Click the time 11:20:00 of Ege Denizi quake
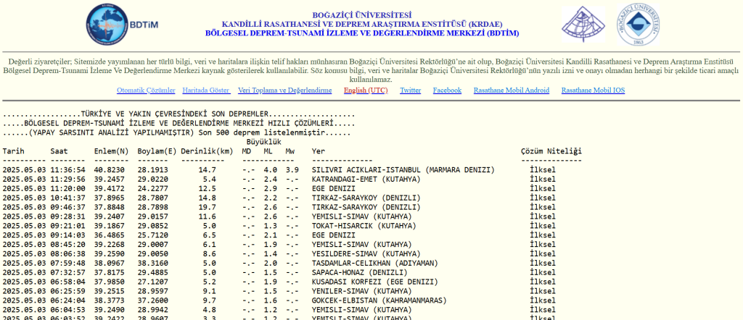This screenshot has width=743, height=320. [67, 188]
